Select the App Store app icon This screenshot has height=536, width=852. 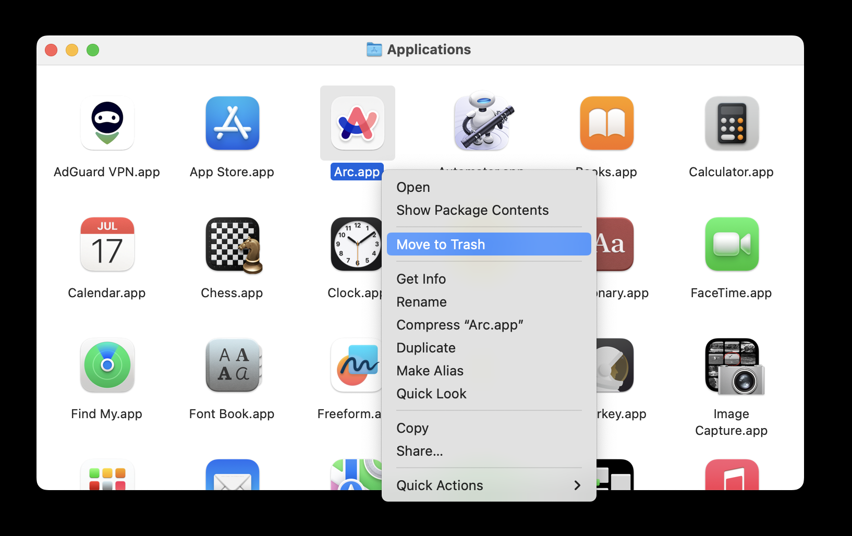[x=232, y=123]
